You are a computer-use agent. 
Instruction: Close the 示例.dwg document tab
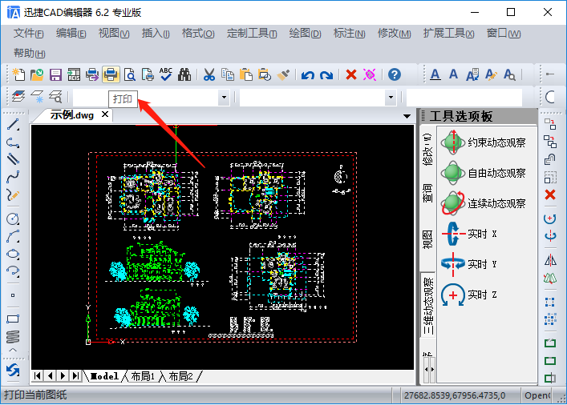pyautogui.click(x=105, y=114)
